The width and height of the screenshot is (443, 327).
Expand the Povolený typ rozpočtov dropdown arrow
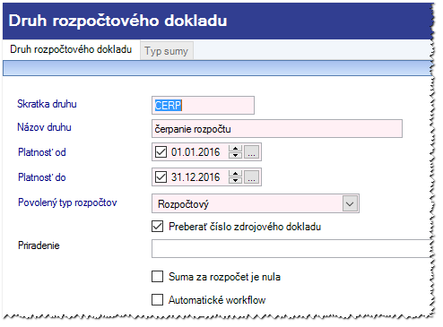(350, 204)
